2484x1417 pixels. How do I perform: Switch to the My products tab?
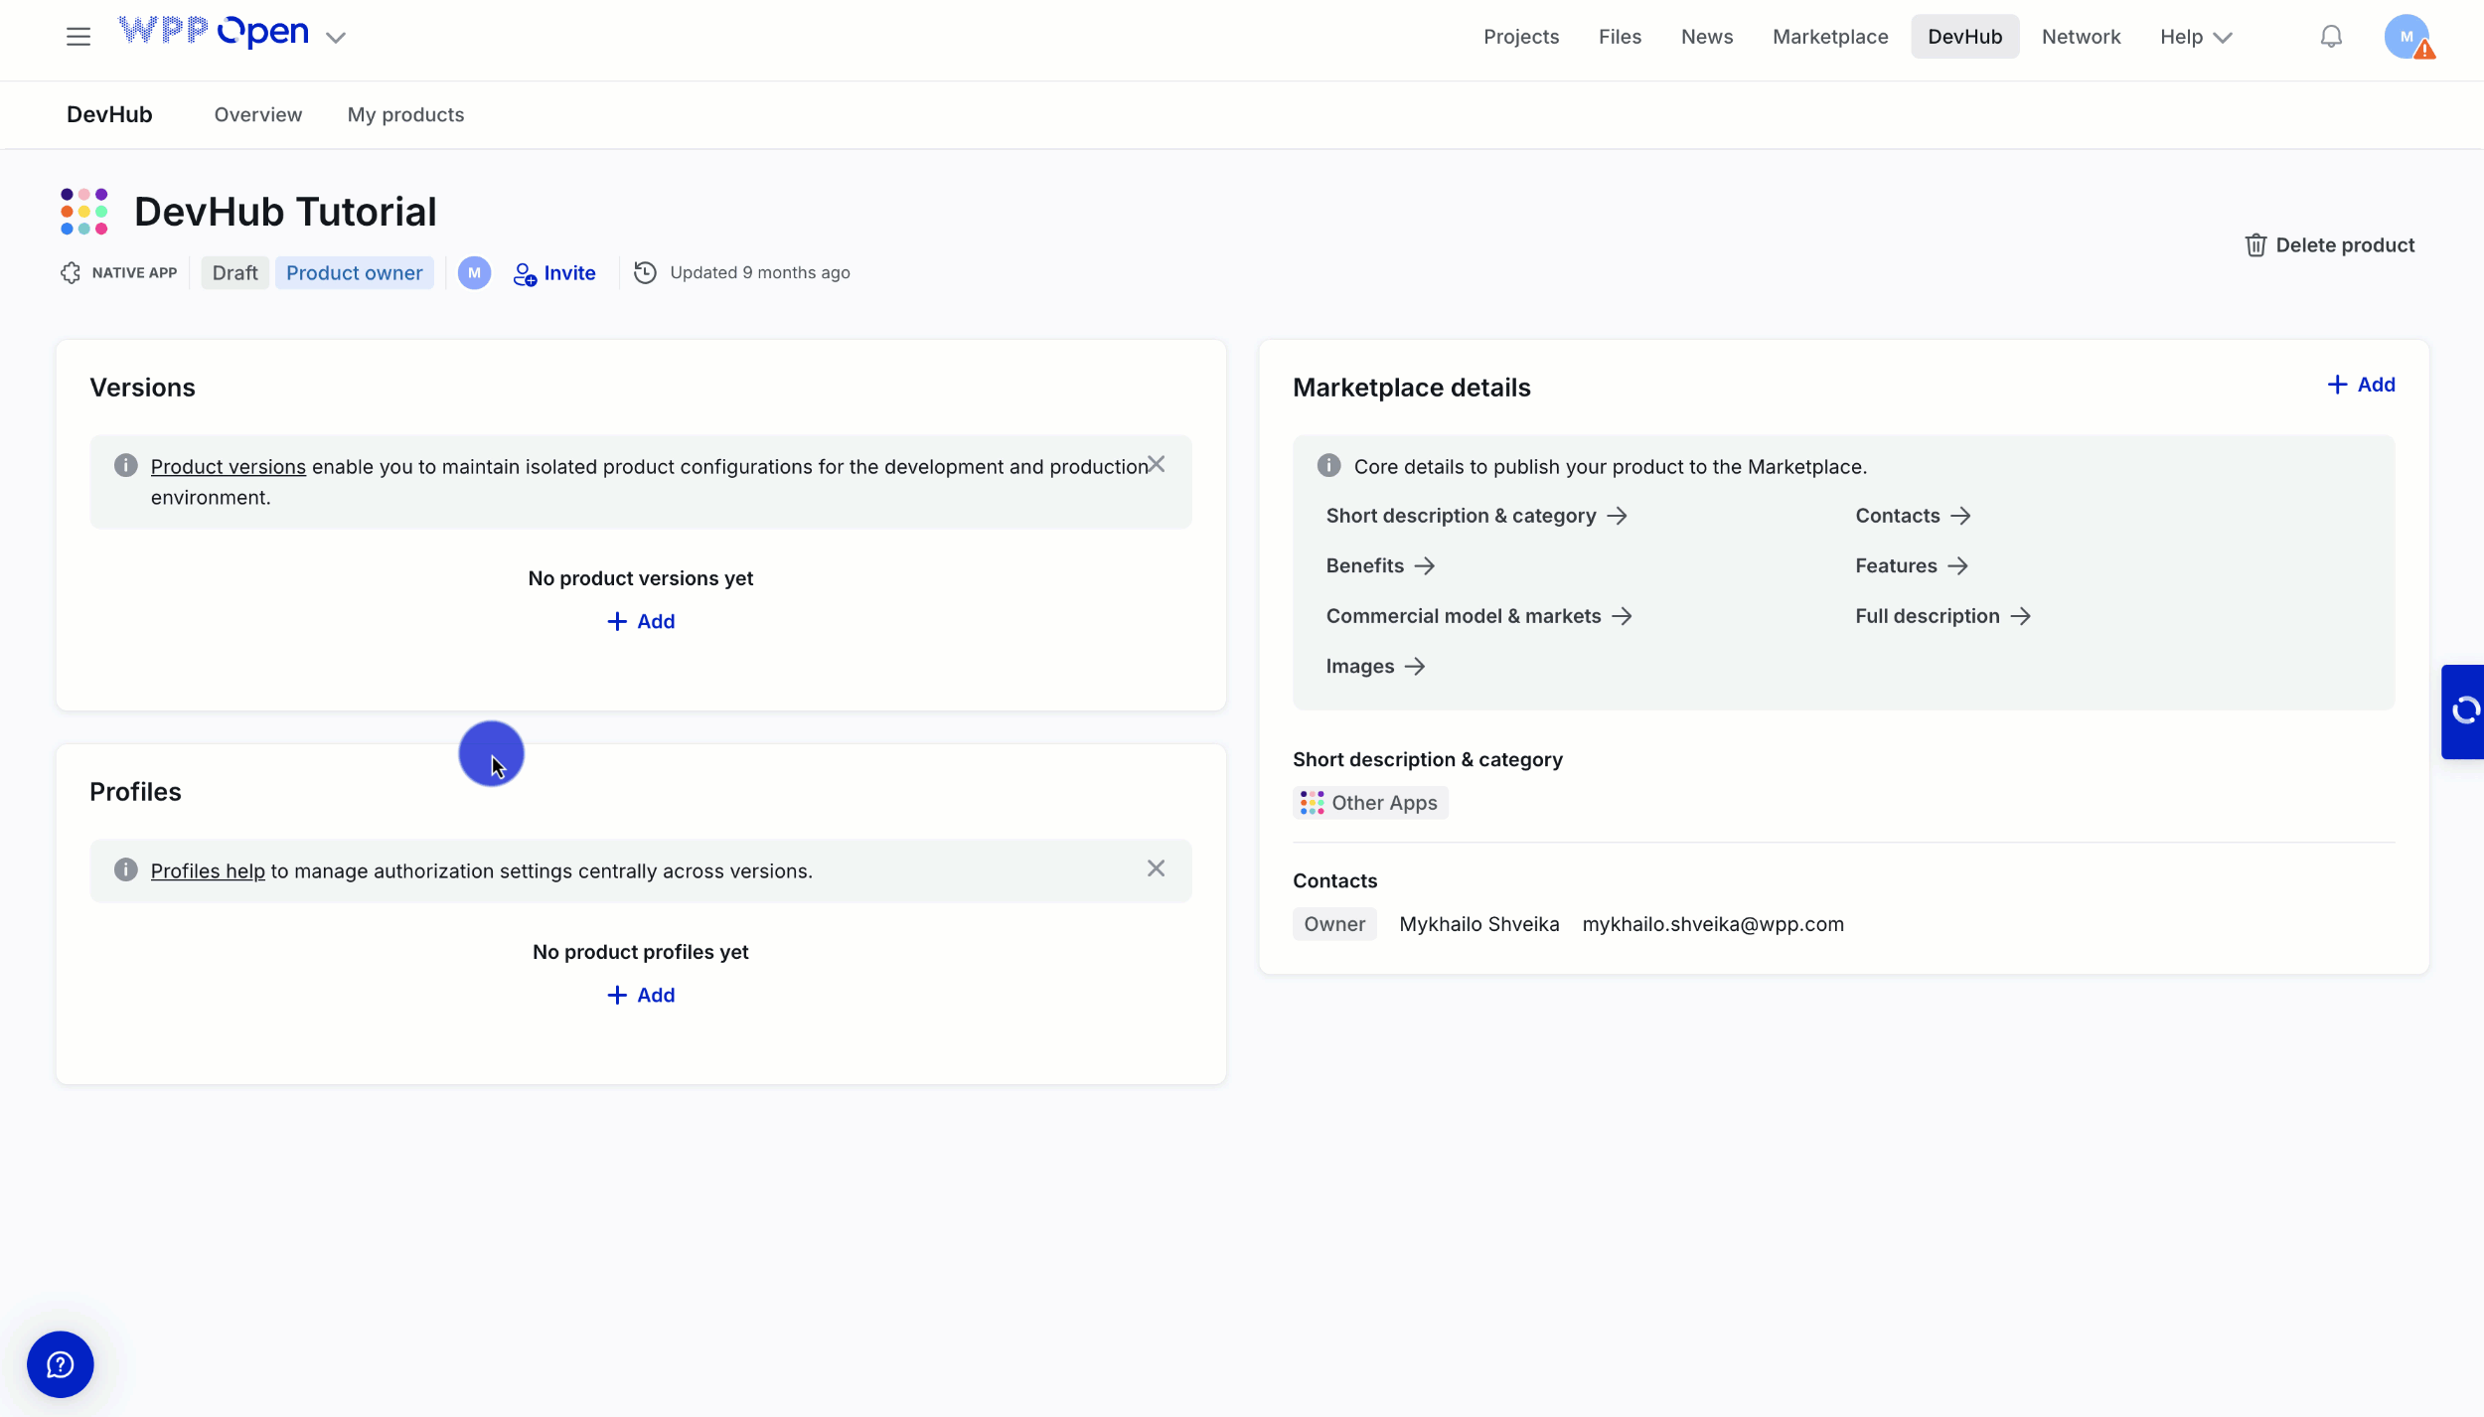(405, 115)
